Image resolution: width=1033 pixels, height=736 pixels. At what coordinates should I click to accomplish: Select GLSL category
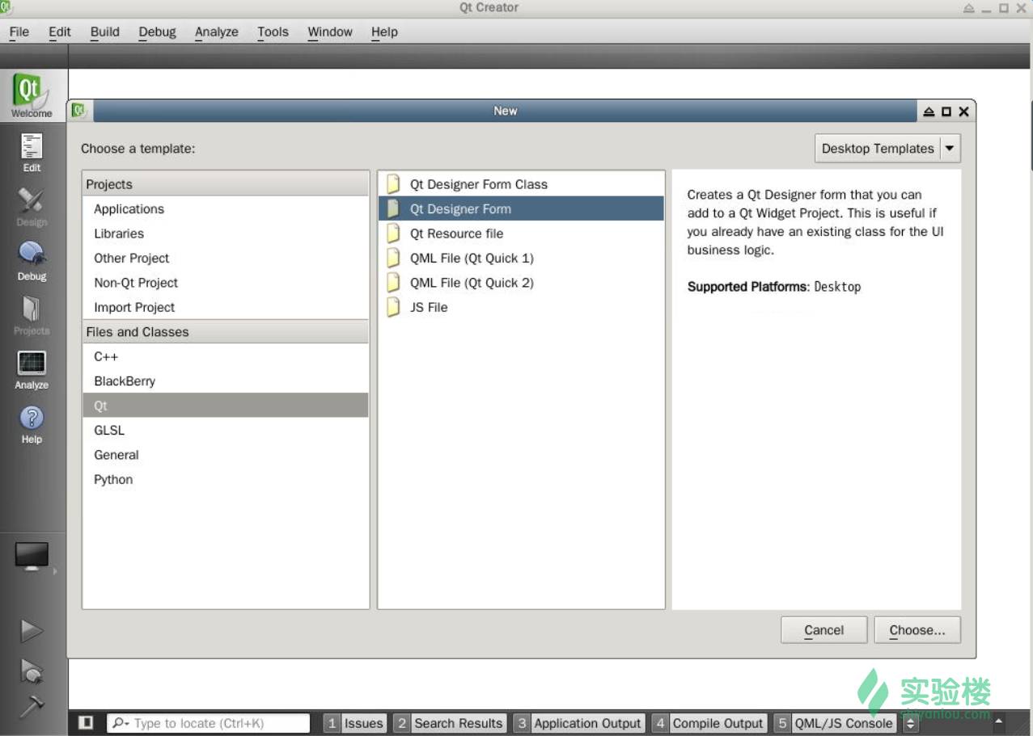tap(226, 431)
